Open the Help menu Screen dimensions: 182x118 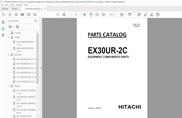pos(26,5)
